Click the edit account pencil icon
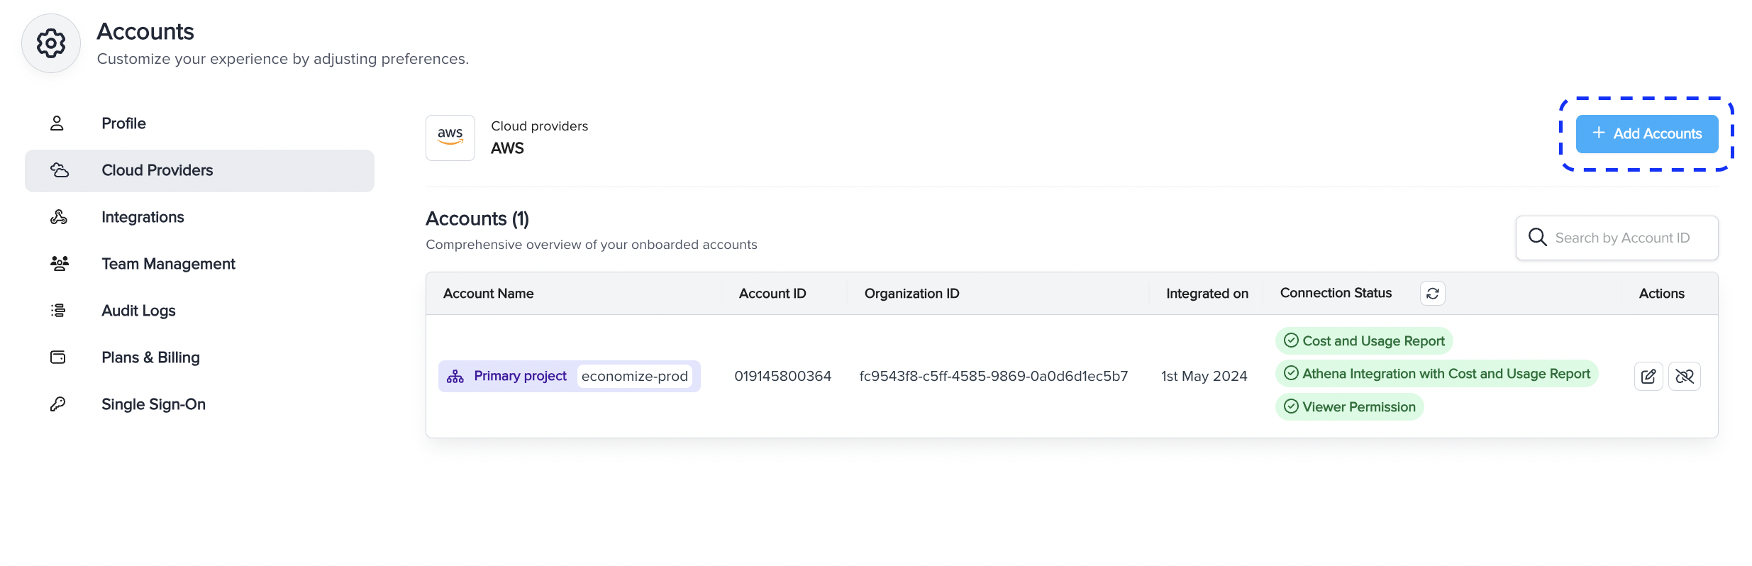This screenshot has width=1752, height=566. pyautogui.click(x=1648, y=376)
